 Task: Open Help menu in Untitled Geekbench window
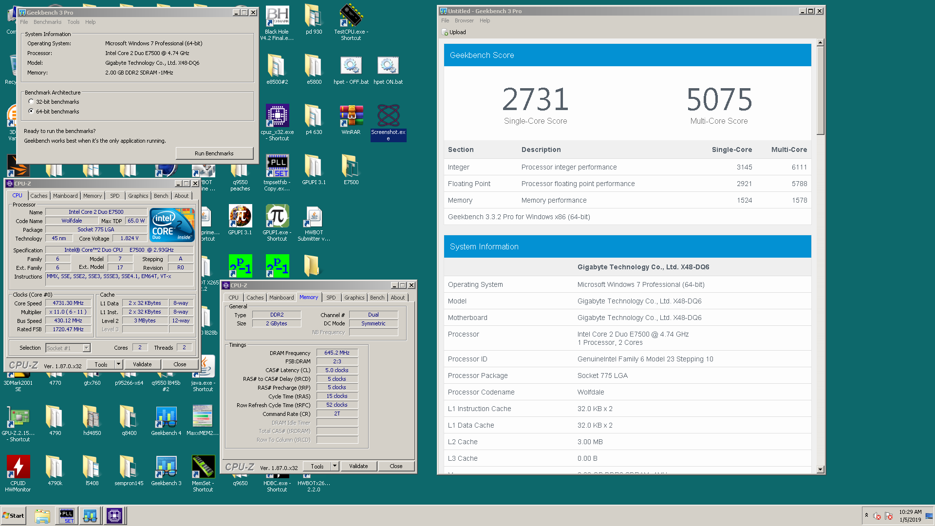coord(485,20)
